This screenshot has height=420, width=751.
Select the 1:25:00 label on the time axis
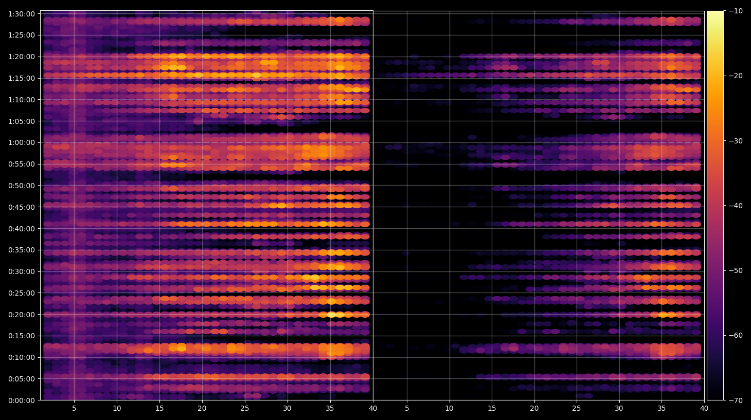coord(22,35)
